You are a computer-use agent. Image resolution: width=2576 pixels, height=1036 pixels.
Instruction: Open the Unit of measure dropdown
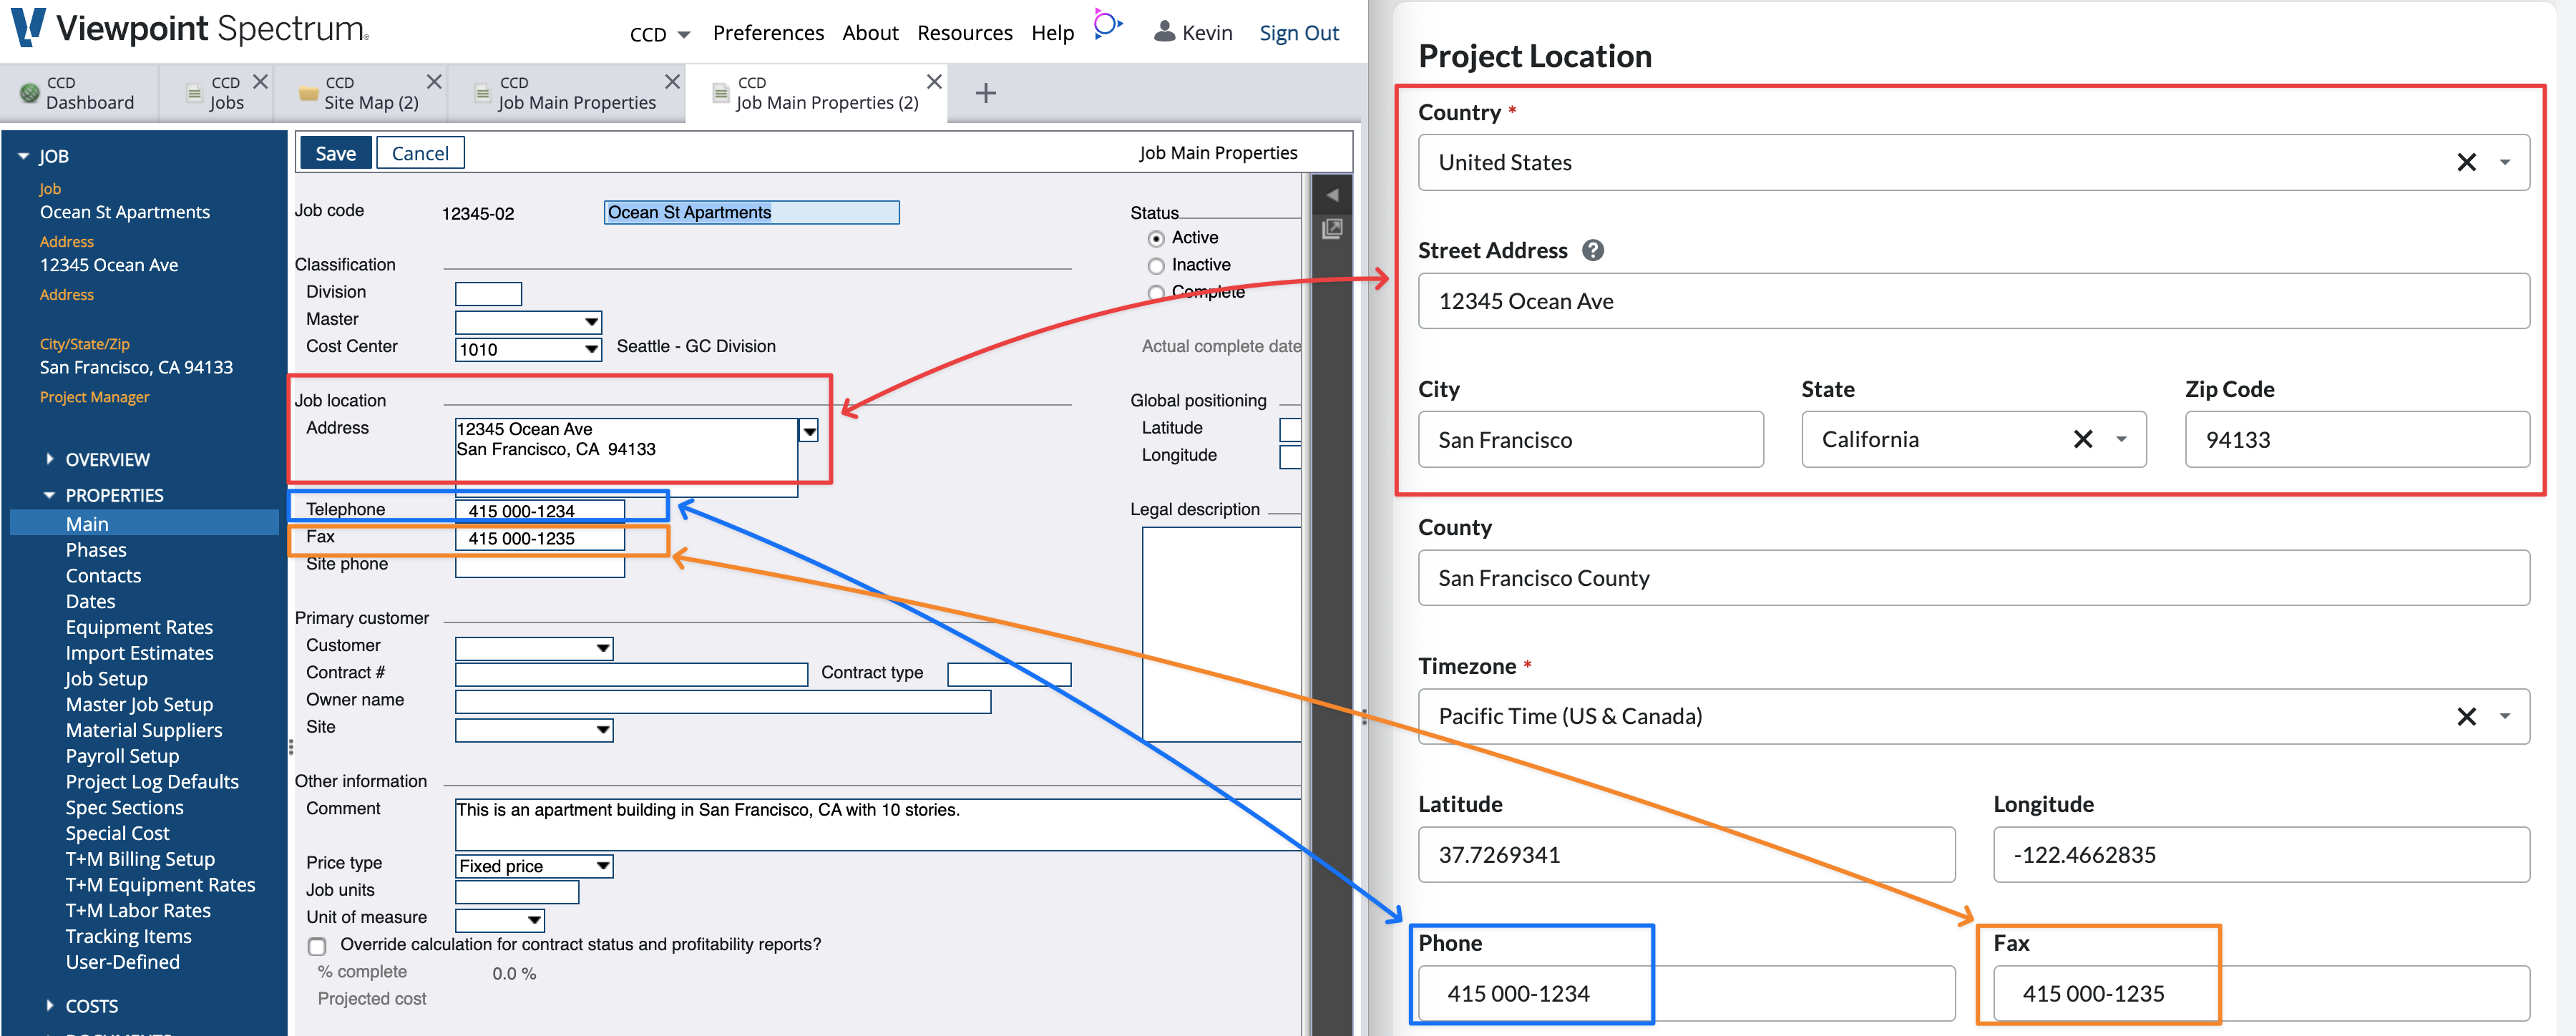coord(534,920)
